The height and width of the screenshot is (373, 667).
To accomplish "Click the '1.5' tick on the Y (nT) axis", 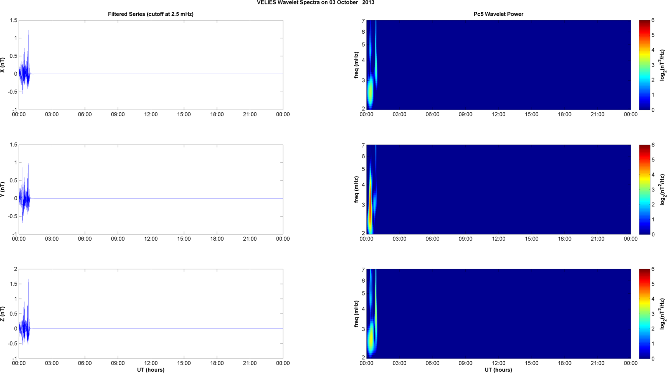I will [13, 145].
